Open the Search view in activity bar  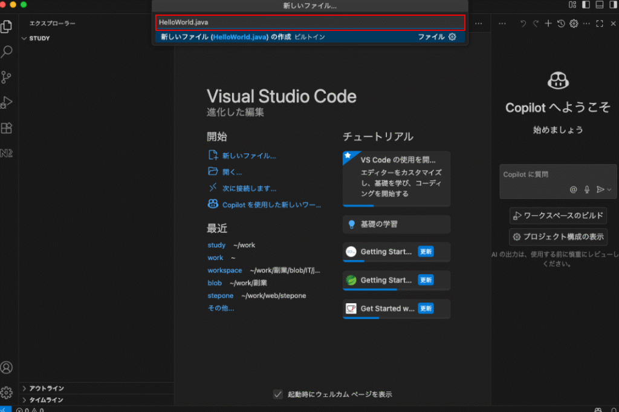pos(6,52)
